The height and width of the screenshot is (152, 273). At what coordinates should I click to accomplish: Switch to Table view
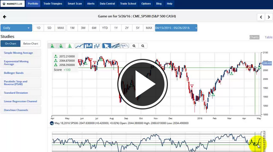[268, 37]
